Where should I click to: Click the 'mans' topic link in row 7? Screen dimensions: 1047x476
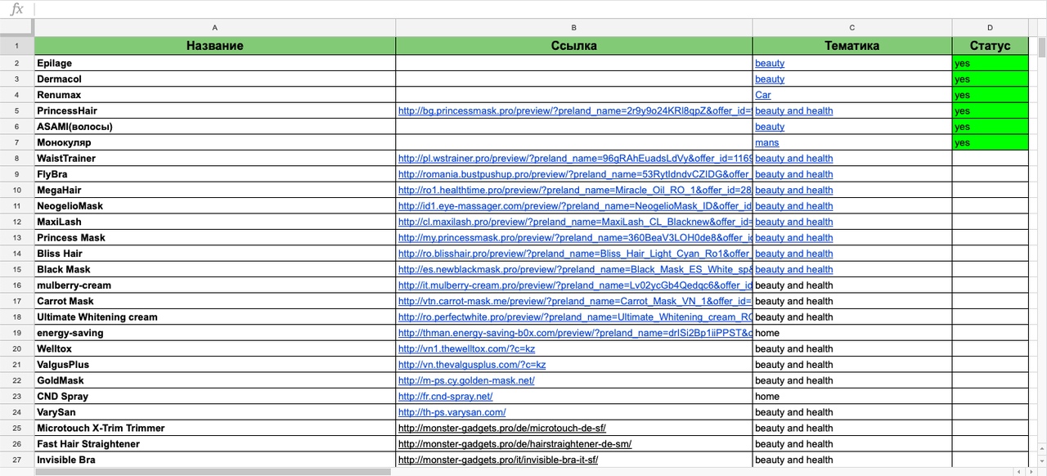[766, 142]
